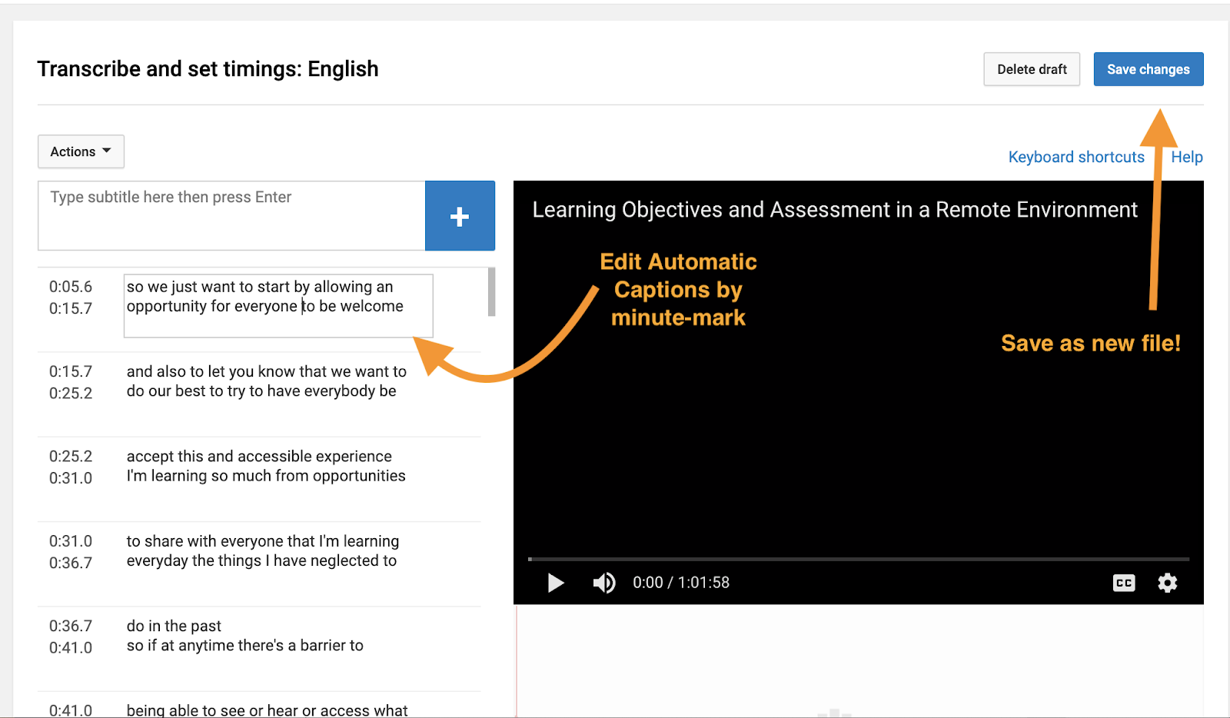Play the video
Image resolution: width=1230 pixels, height=718 pixels.
pos(556,583)
